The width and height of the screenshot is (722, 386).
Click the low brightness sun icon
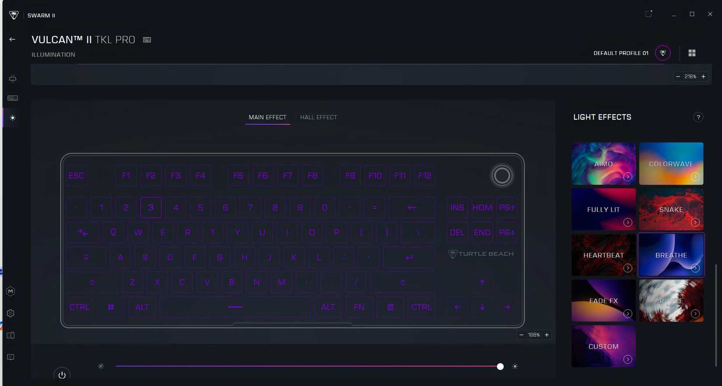coord(101,366)
